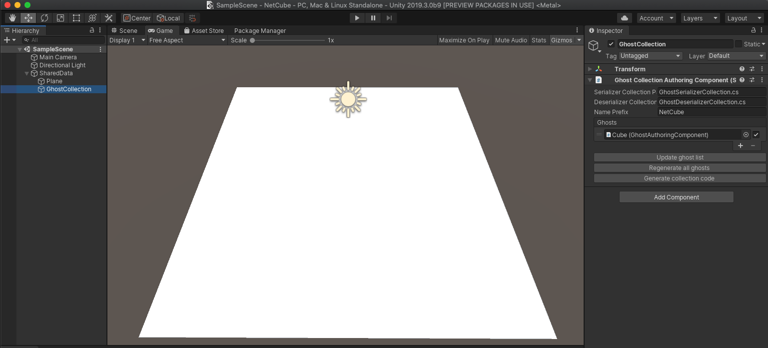Click the Pause button
Screen dimensions: 768x348
tap(373, 18)
